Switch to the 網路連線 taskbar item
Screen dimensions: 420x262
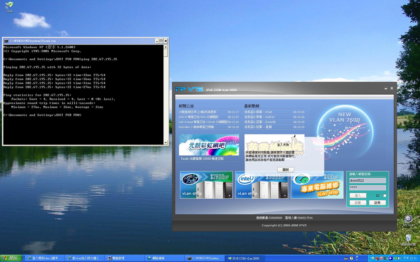(x=158, y=258)
